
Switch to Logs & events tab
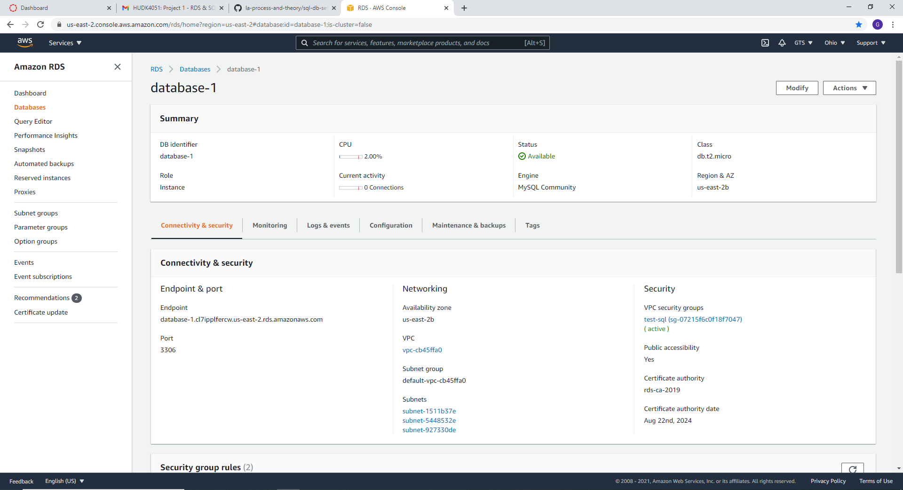(x=328, y=225)
